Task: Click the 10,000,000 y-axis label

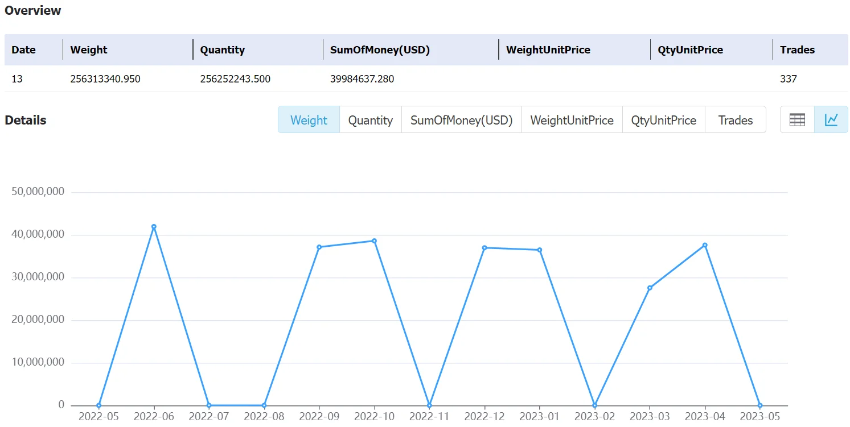Action: click(38, 362)
